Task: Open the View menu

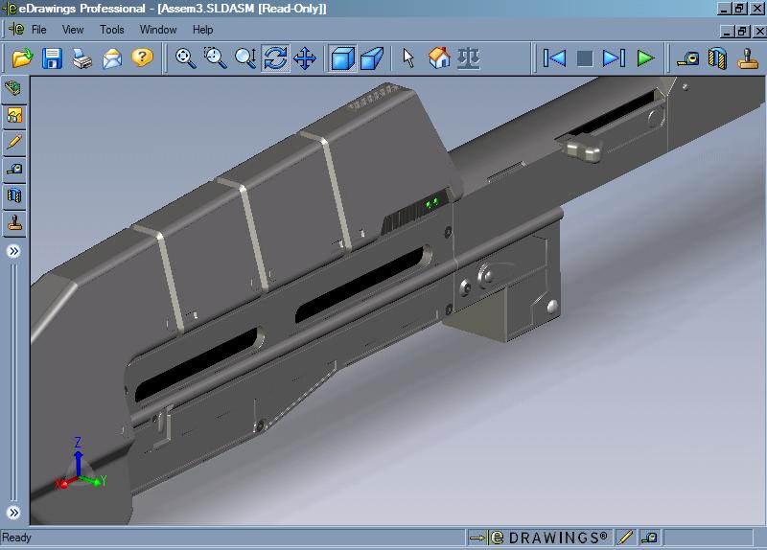Action: tap(73, 30)
